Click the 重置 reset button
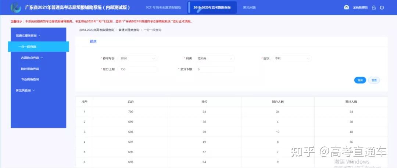 (x=374, y=80)
